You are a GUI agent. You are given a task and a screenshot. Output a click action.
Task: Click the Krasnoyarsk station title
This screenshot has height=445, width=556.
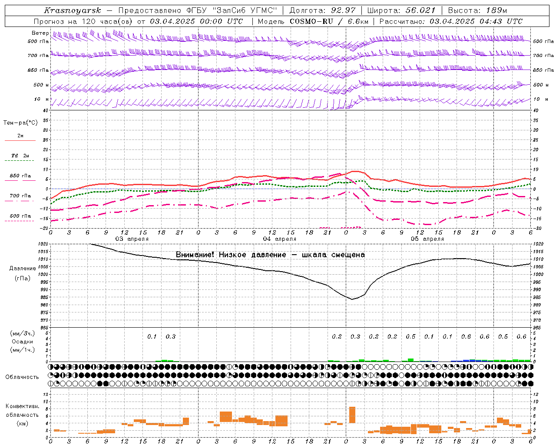point(73,10)
